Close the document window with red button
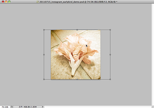This screenshot has height=108, width=154. coord(3,2)
